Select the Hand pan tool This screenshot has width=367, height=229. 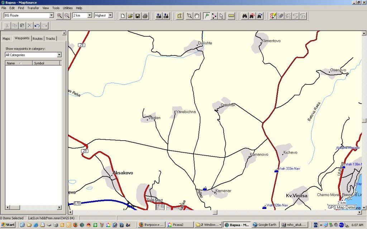[197, 16]
